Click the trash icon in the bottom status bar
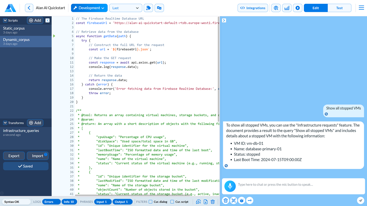This screenshot has width=367, height=206. (x=213, y=202)
